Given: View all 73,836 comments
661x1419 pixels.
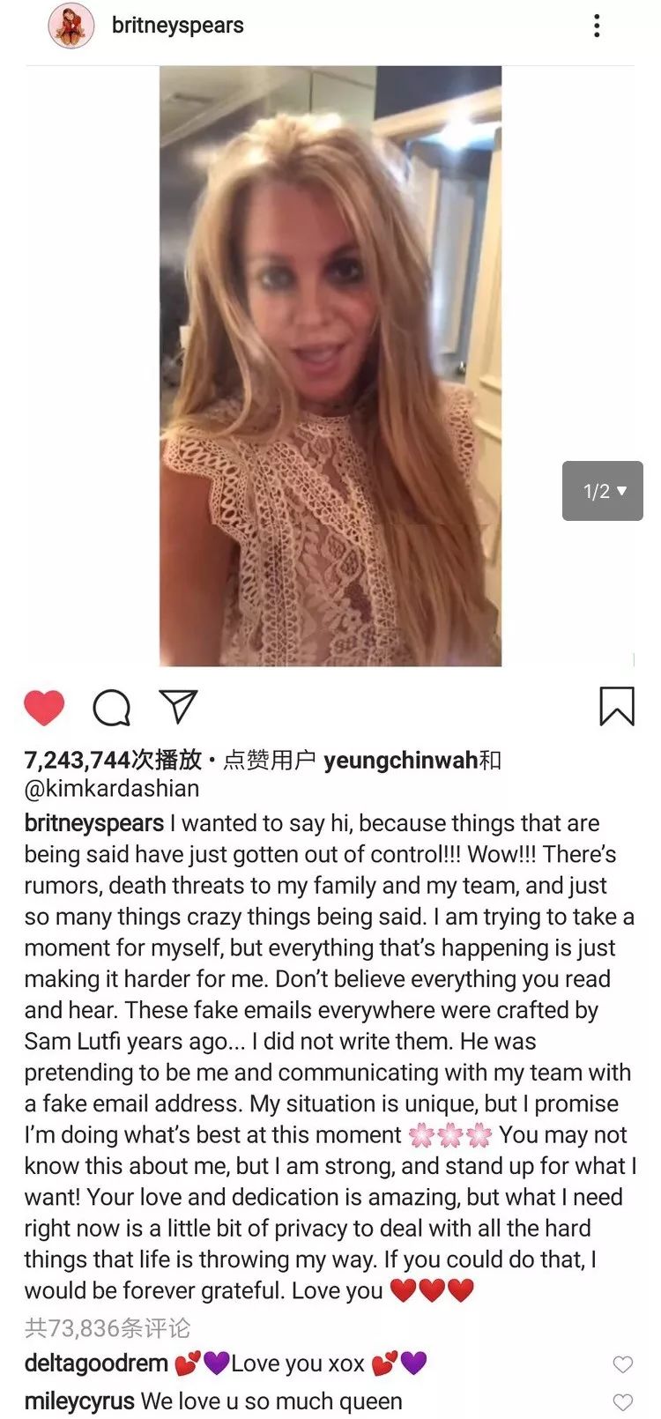Looking at the screenshot, I should coord(108,1328).
